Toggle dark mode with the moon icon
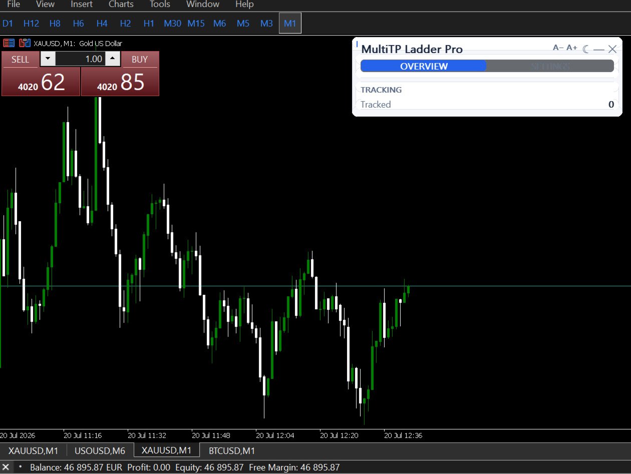Screen dimensions: 631x474 point(586,49)
